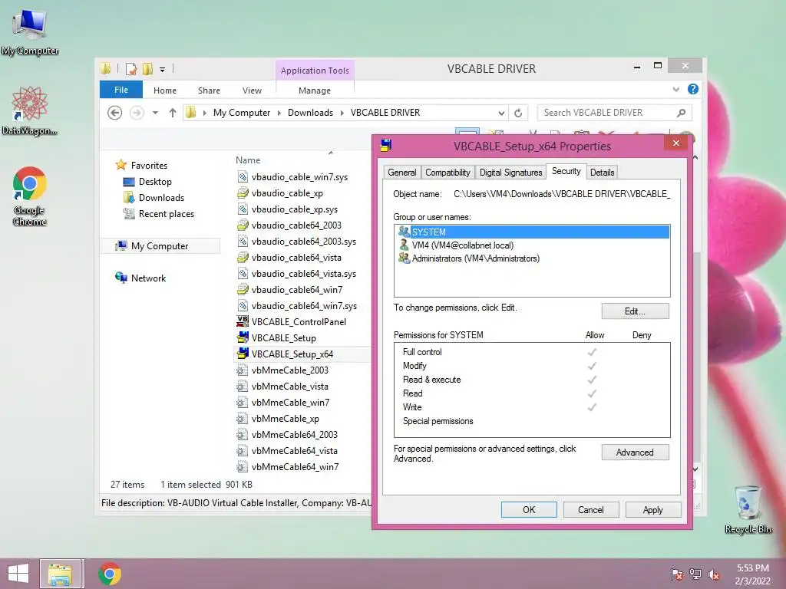The image size is (786, 589).
Task: Click the Edit... permissions button
Action: [635, 311]
